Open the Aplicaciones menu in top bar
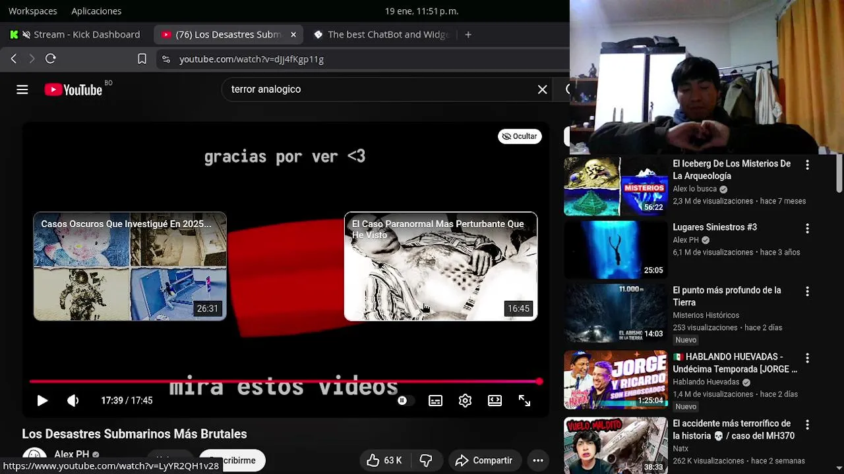 click(x=96, y=11)
